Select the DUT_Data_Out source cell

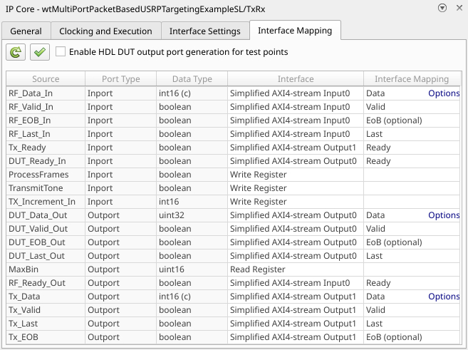[46, 215]
